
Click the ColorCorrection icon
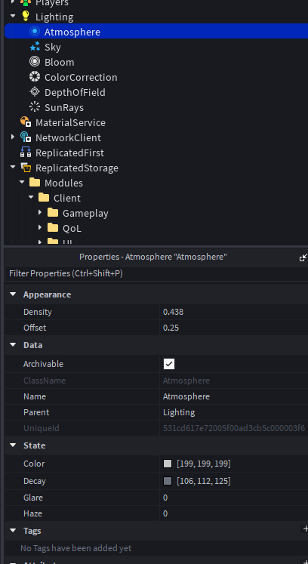[x=35, y=77]
